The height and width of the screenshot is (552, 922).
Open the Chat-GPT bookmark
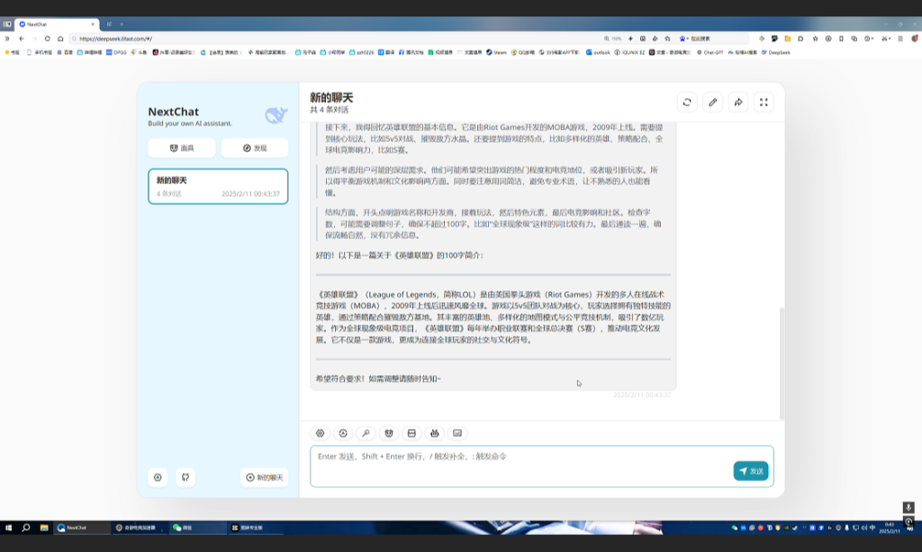click(710, 52)
